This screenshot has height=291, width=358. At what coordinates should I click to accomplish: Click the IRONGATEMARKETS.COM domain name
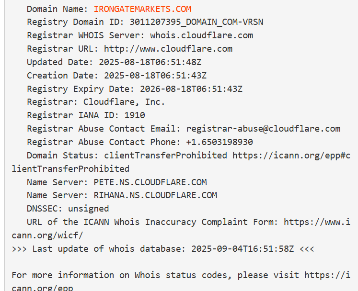142,9
